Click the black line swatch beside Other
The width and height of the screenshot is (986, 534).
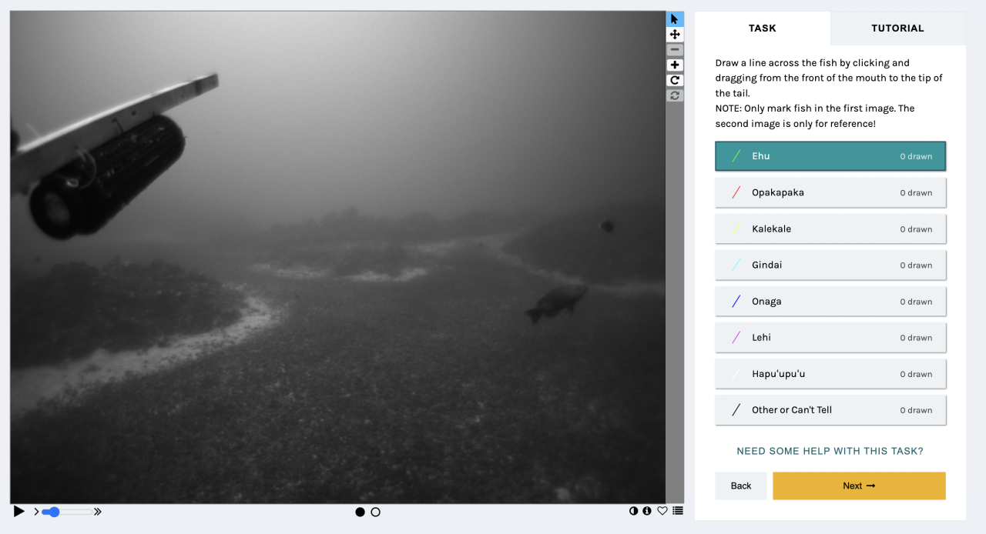tap(736, 409)
